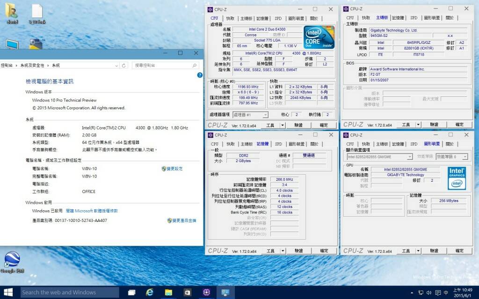Open 工具 arrow in CPU-tab CPU-Z window
The height and width of the screenshot is (299, 479).
(283, 125)
